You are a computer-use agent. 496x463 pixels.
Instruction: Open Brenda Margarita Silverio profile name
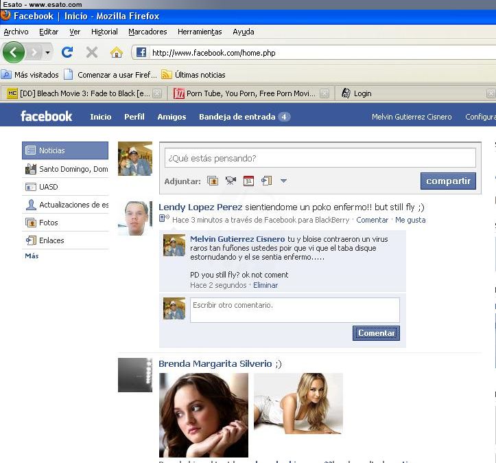click(215, 363)
